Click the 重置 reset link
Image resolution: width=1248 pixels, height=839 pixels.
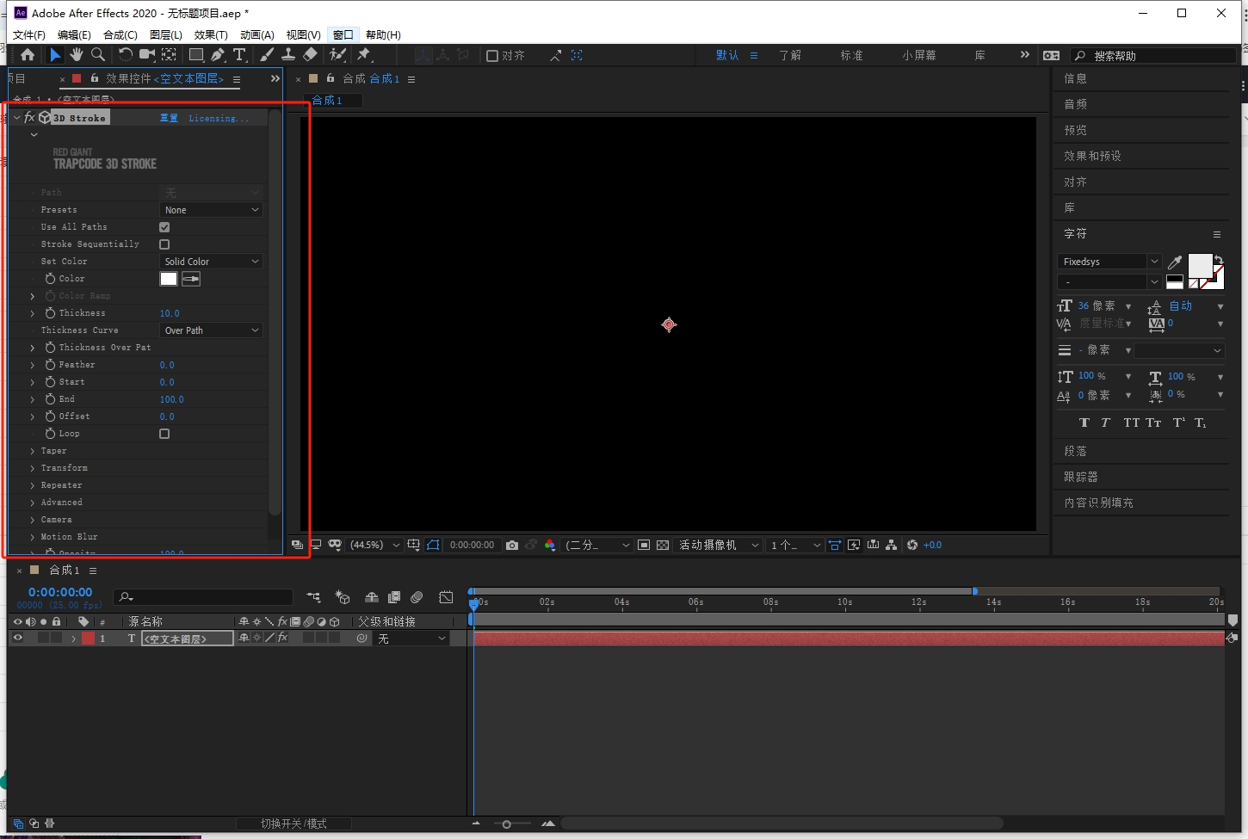tap(169, 118)
